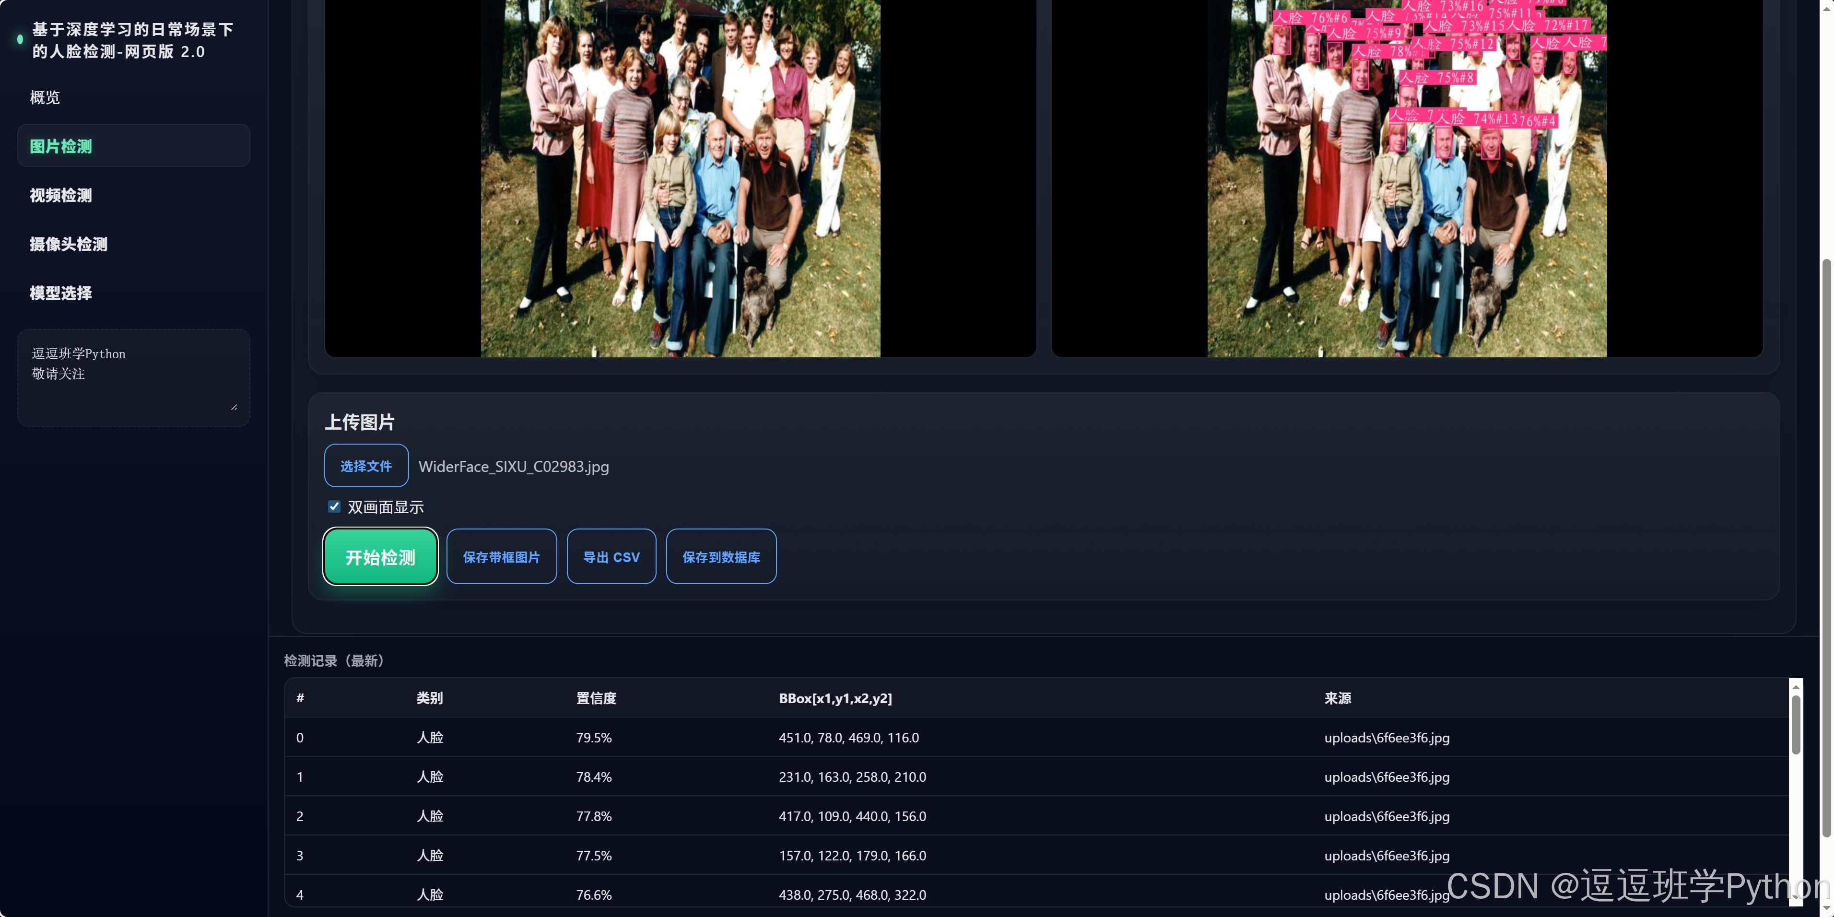Click the 置信度 column header

pos(597,698)
